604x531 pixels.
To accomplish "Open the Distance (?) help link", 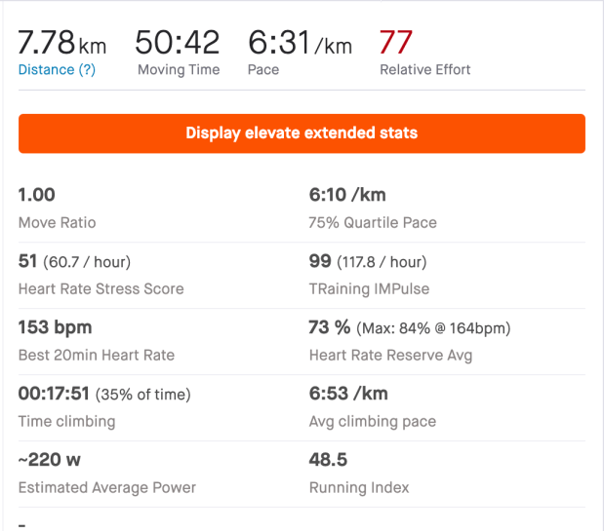I will pyautogui.click(x=57, y=70).
